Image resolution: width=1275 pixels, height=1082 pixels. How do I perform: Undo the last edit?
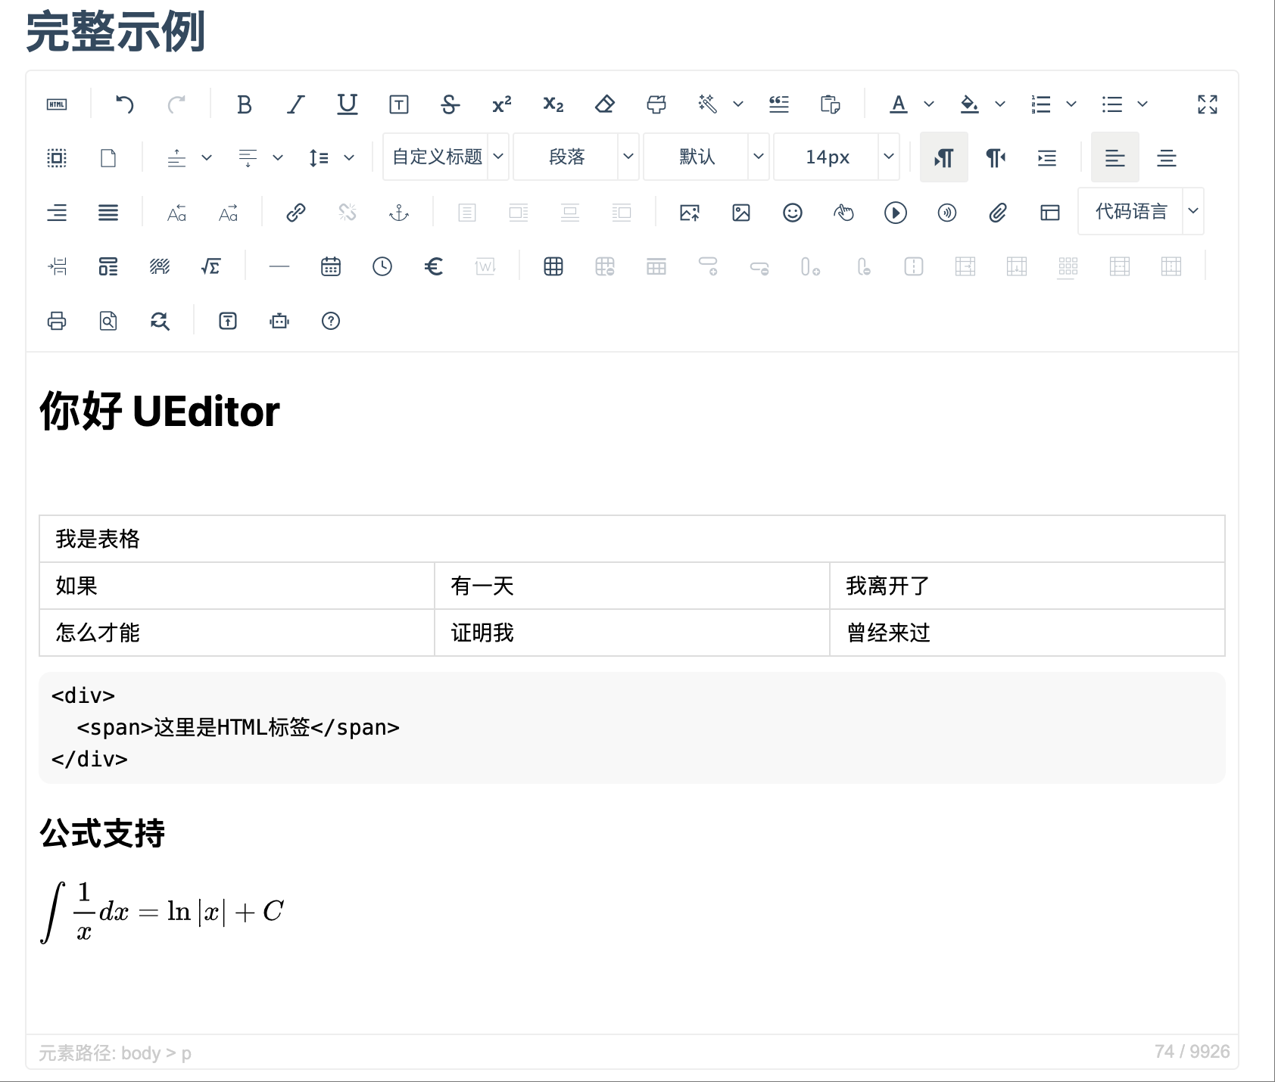coord(126,104)
